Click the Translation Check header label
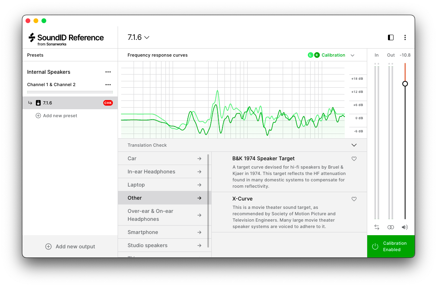 (147, 145)
